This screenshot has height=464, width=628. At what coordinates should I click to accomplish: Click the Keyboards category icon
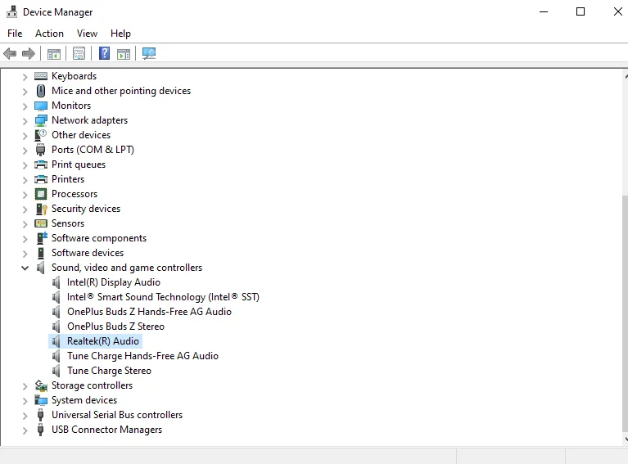(x=41, y=76)
